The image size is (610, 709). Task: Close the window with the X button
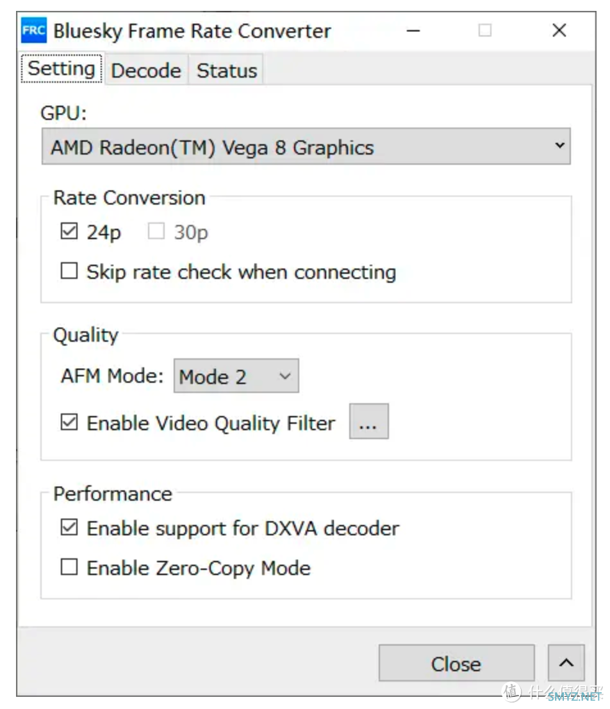[559, 31]
